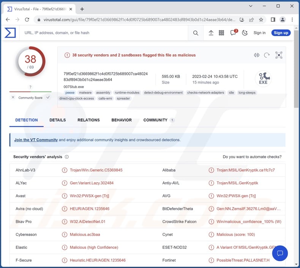Vote negative with community score X

pyautogui.click(x=13, y=97)
